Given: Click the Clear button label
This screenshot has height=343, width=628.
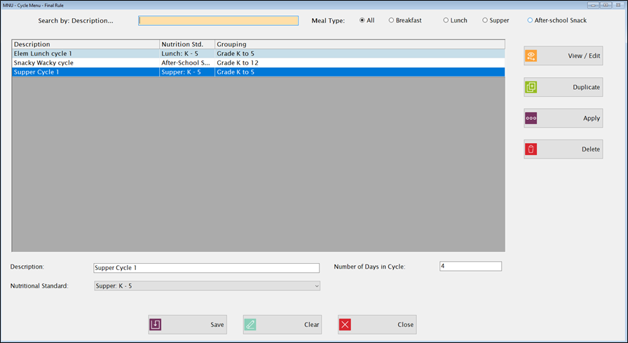Looking at the screenshot, I should pyautogui.click(x=311, y=325).
